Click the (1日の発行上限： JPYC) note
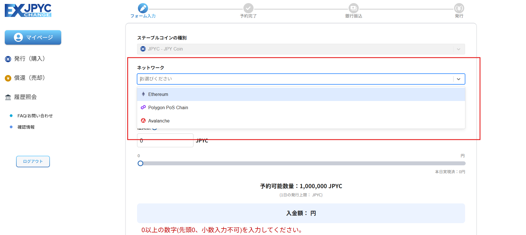The width and height of the screenshot is (526, 235). tap(301, 195)
